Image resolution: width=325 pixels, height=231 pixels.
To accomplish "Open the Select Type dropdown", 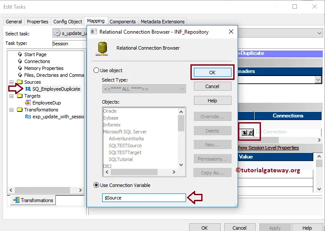I will click(144, 89).
